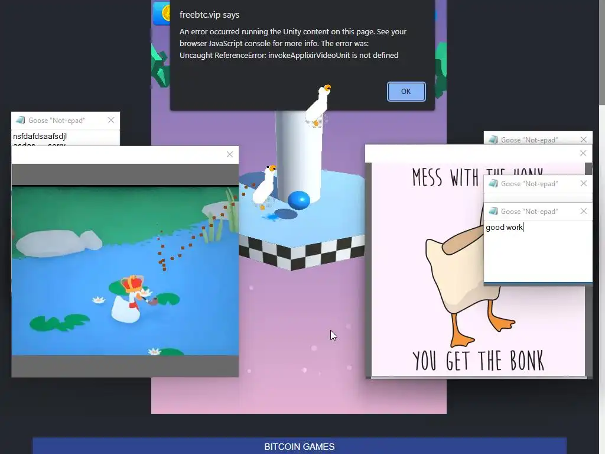Click the notepad icon of the Not-epad behind the meme
The height and width of the screenshot is (454, 605).
point(493,140)
